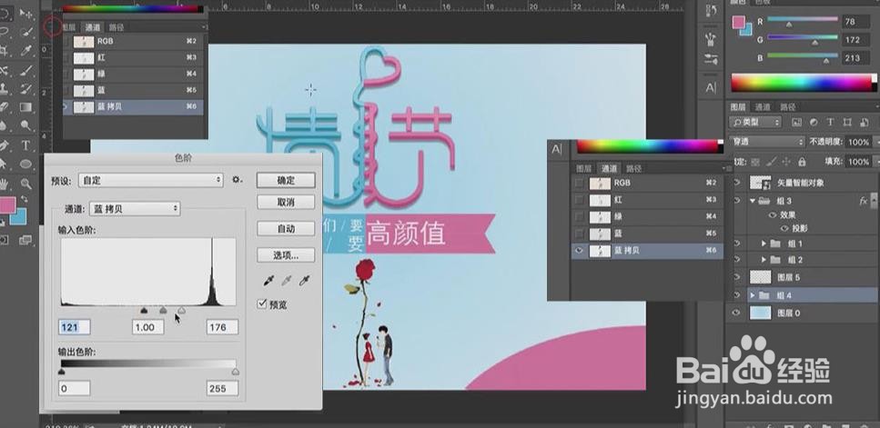The image size is (880, 428).
Task: Select the 绿 channel in the top-left Channels panel
Action: click(x=133, y=74)
